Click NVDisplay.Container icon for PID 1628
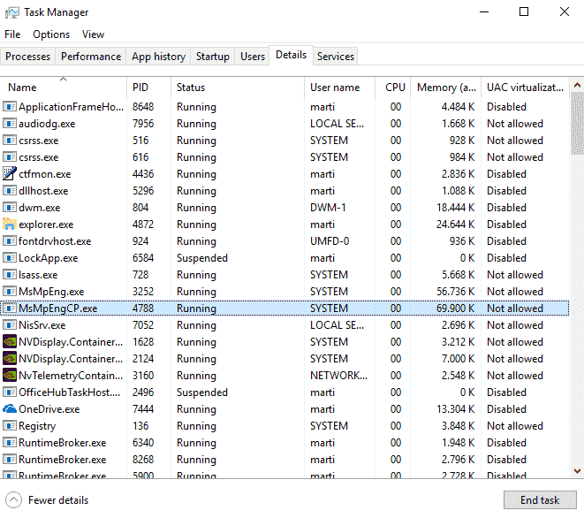Viewport: 584px width, 518px height. tap(10, 342)
